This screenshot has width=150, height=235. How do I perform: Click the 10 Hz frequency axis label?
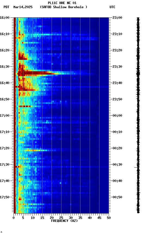coord(33,218)
